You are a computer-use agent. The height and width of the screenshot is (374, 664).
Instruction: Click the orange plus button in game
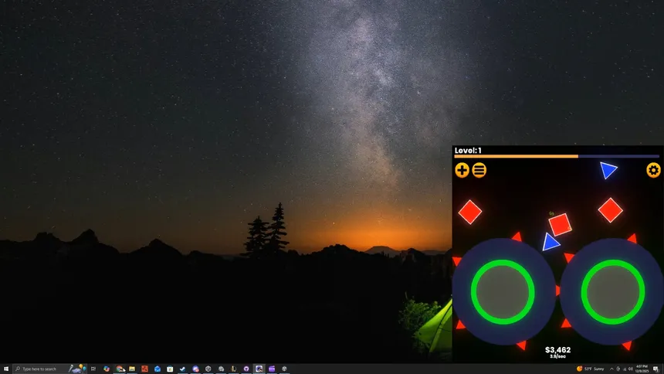point(462,170)
